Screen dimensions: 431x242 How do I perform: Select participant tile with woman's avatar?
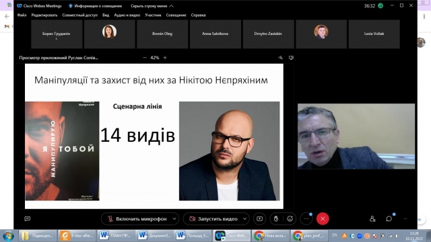[109, 34]
